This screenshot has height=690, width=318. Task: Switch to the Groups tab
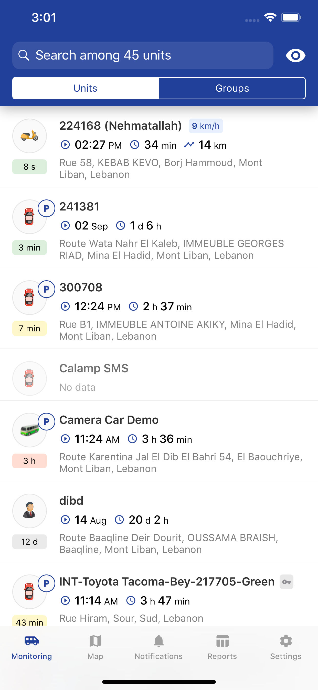point(232,88)
